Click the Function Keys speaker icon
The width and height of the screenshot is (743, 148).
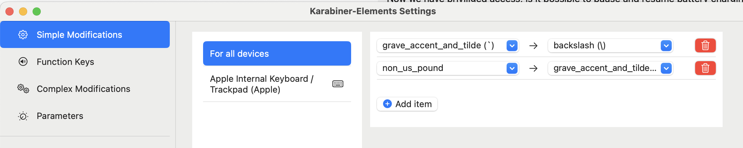click(23, 61)
